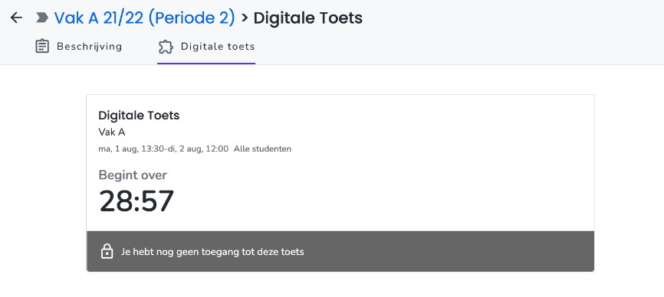The width and height of the screenshot is (664, 297).
Task: Click the Alle studenten label
Action: click(262, 148)
